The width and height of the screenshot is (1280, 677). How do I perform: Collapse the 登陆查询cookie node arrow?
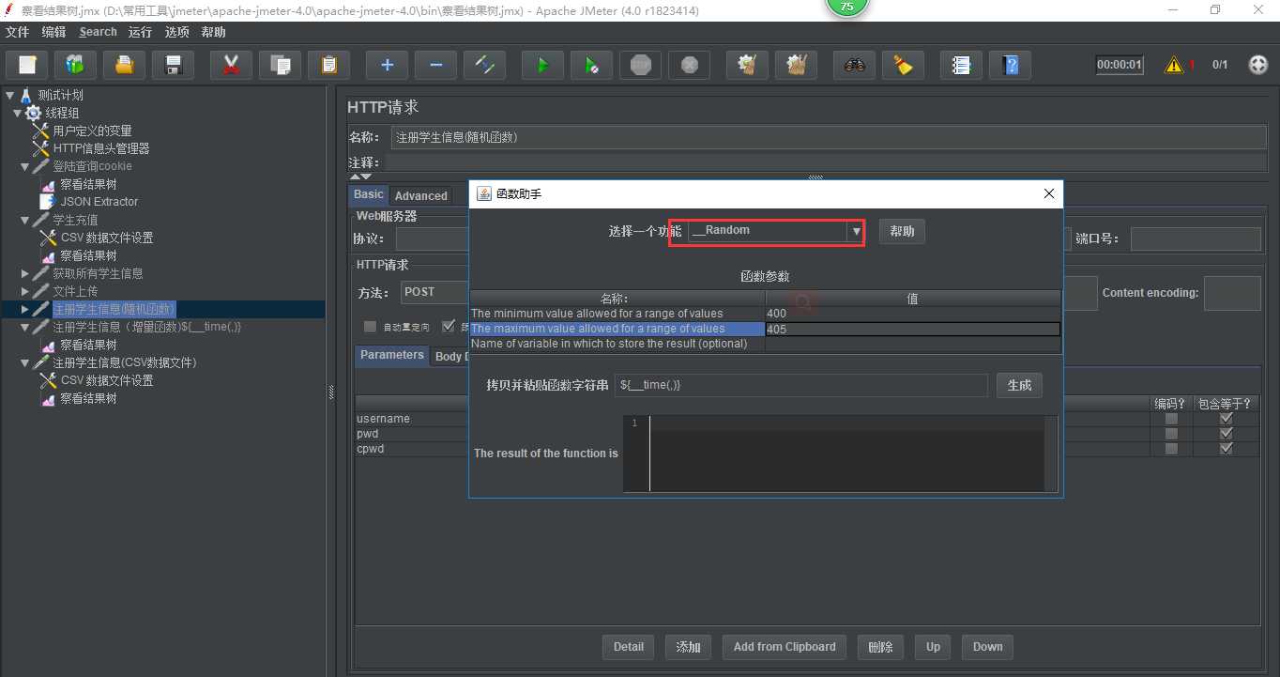coord(25,166)
